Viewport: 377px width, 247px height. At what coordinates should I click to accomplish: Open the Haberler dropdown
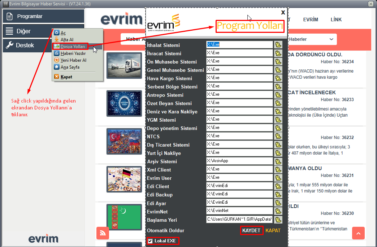point(312,39)
